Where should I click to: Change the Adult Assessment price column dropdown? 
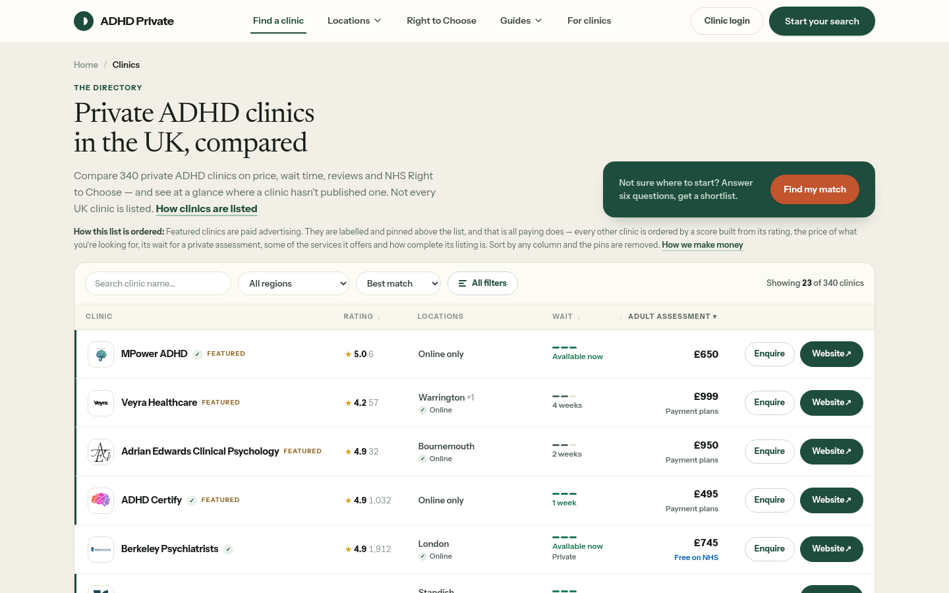pos(672,317)
